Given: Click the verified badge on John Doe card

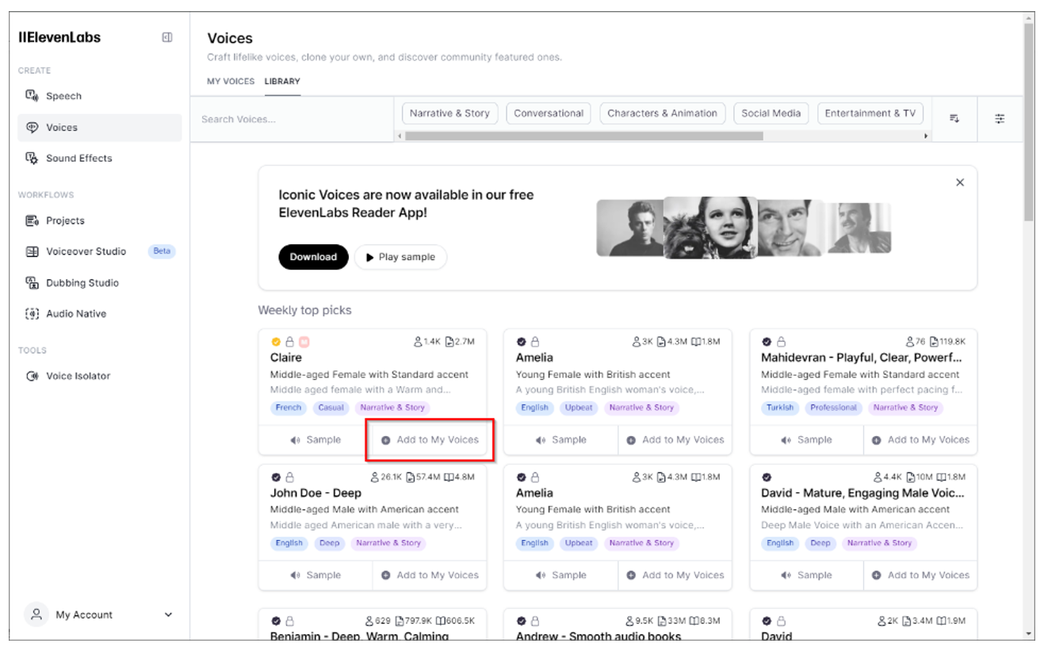Looking at the screenshot, I should point(276,477).
